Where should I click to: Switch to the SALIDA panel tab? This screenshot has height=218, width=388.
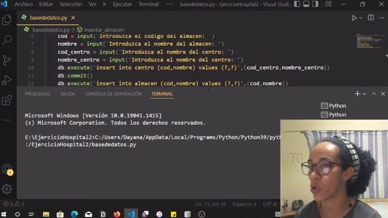[67, 94]
